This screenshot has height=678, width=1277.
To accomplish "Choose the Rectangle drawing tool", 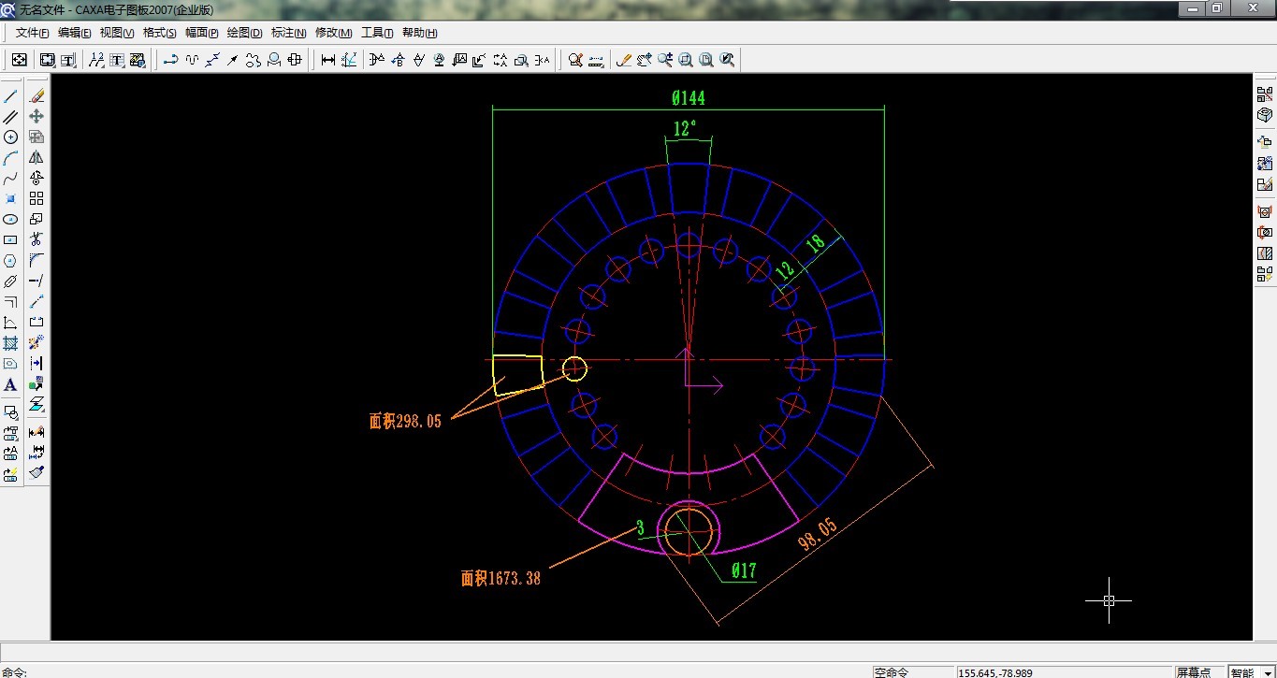I will click(x=11, y=240).
